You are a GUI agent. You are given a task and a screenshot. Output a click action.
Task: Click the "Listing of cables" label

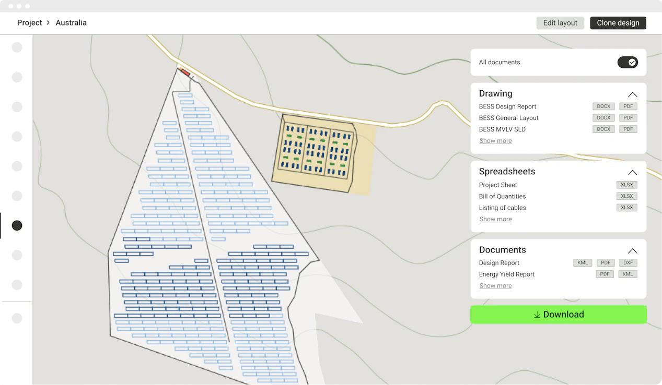[503, 208]
